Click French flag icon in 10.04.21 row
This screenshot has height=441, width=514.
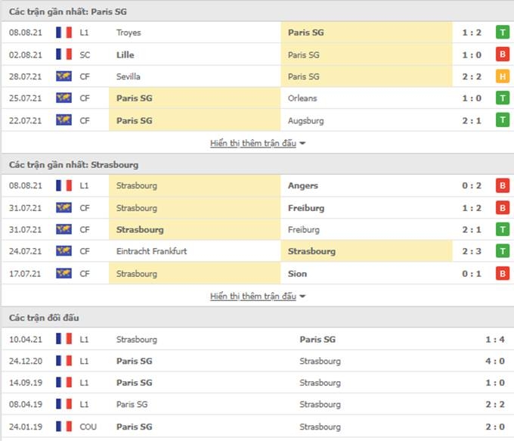64,339
